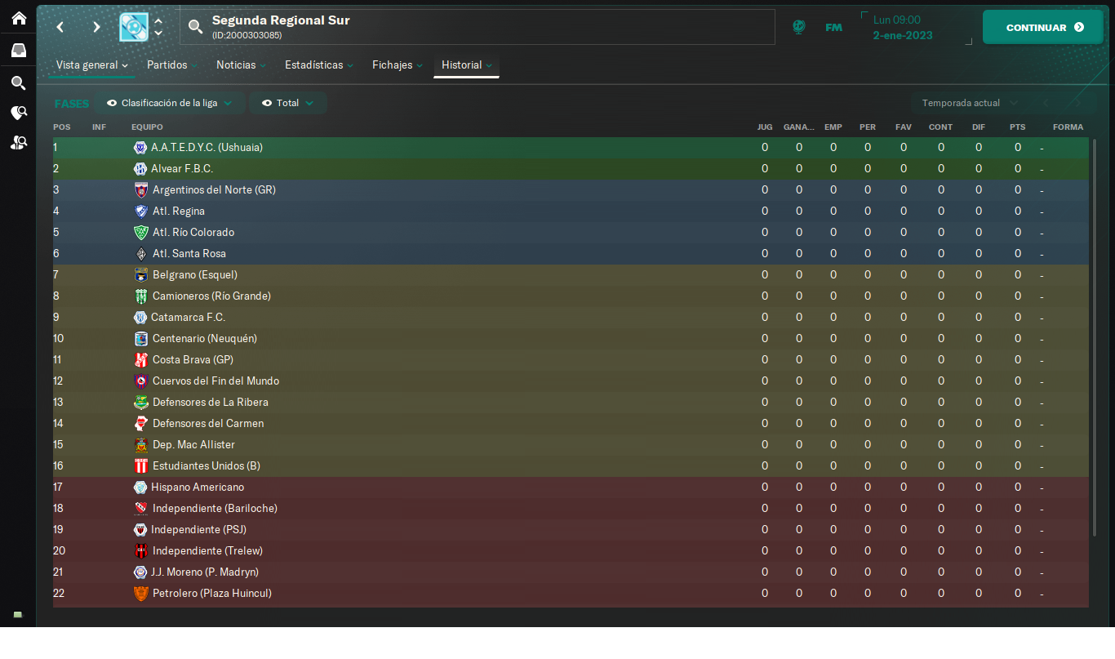This screenshot has height=659, width=1115.
Task: Expand the Vista general menu
Action: pos(91,65)
